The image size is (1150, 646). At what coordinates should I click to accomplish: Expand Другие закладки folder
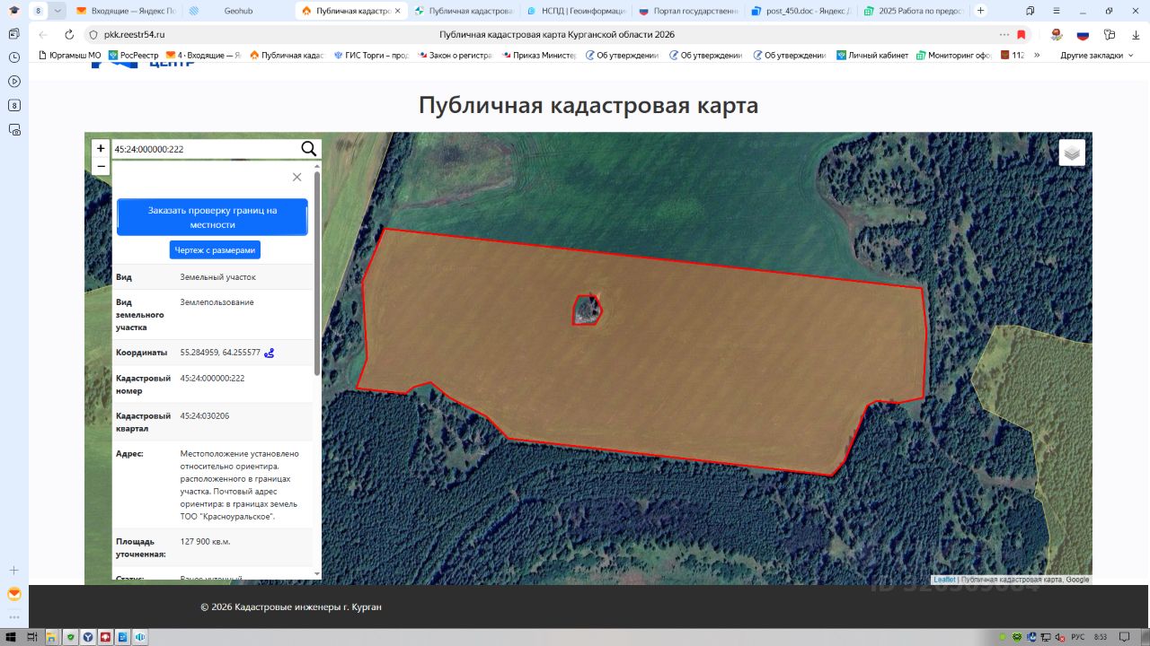click(x=1096, y=55)
